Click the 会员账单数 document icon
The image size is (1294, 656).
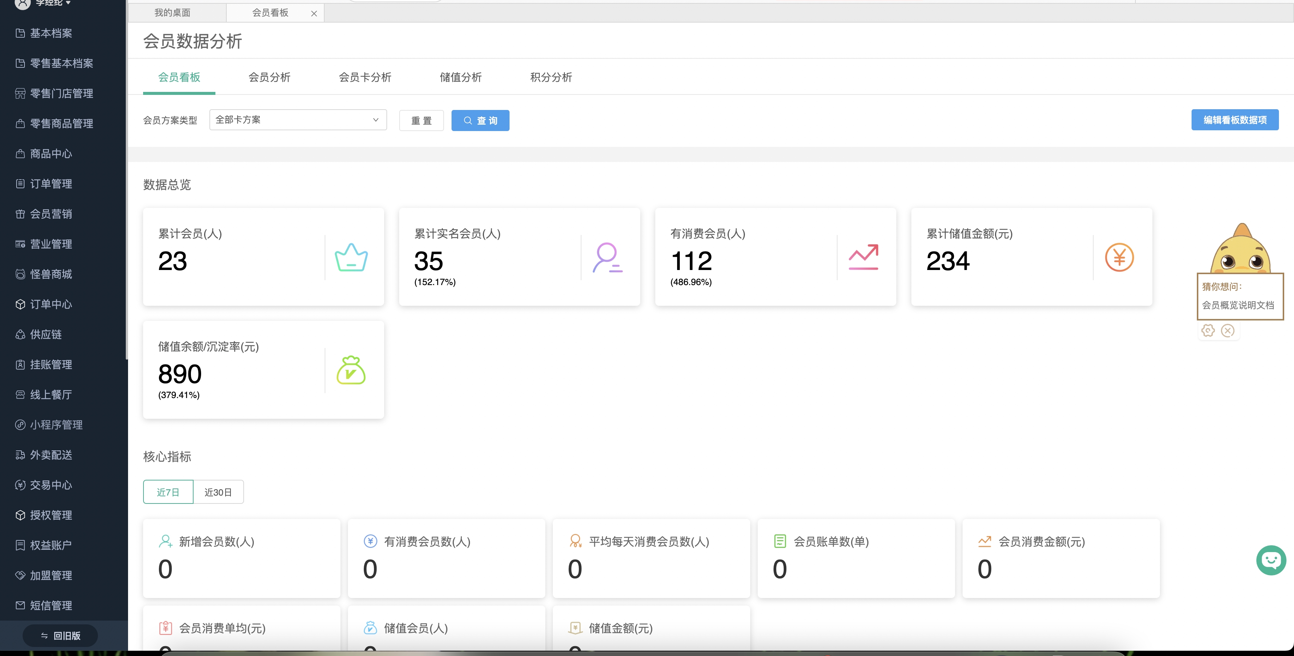tap(780, 542)
